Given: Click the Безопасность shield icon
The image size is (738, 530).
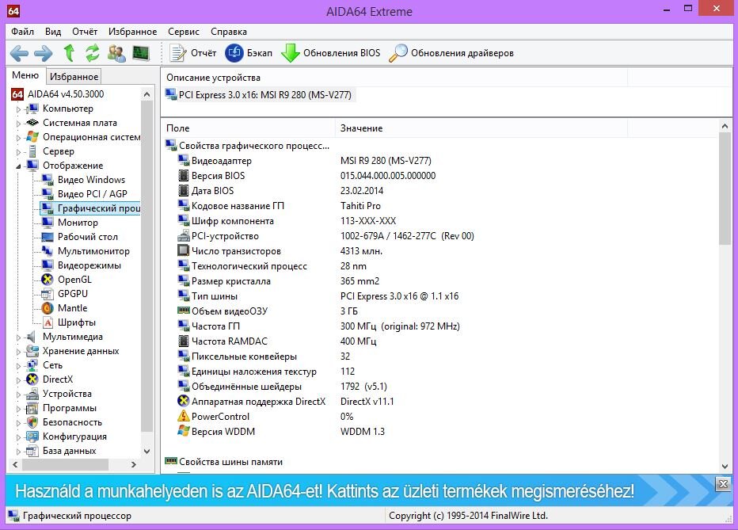Looking at the screenshot, I should 32,422.
